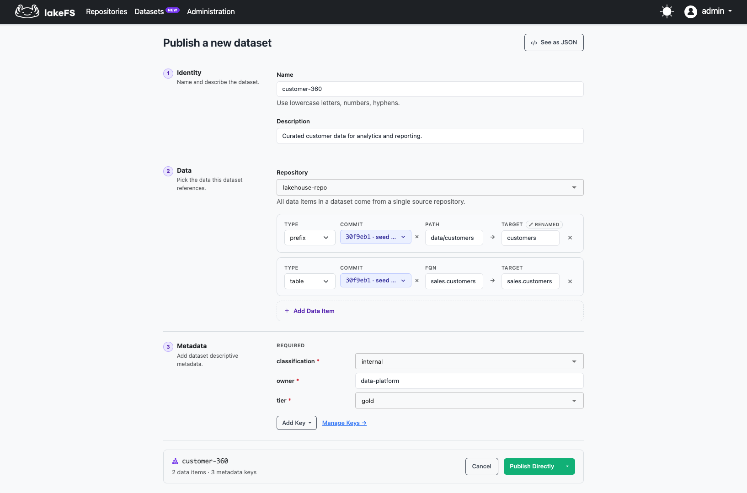Edit the data/customers path field
Image resolution: width=747 pixels, height=493 pixels.
coord(454,238)
